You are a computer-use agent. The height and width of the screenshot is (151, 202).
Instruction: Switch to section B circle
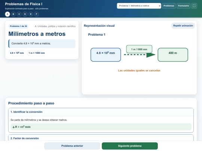coord(13,14)
